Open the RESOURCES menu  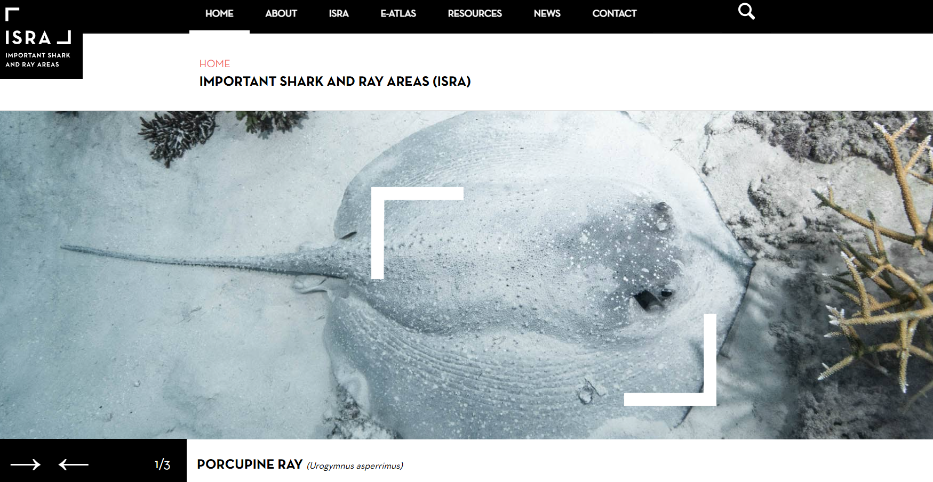[x=475, y=13]
